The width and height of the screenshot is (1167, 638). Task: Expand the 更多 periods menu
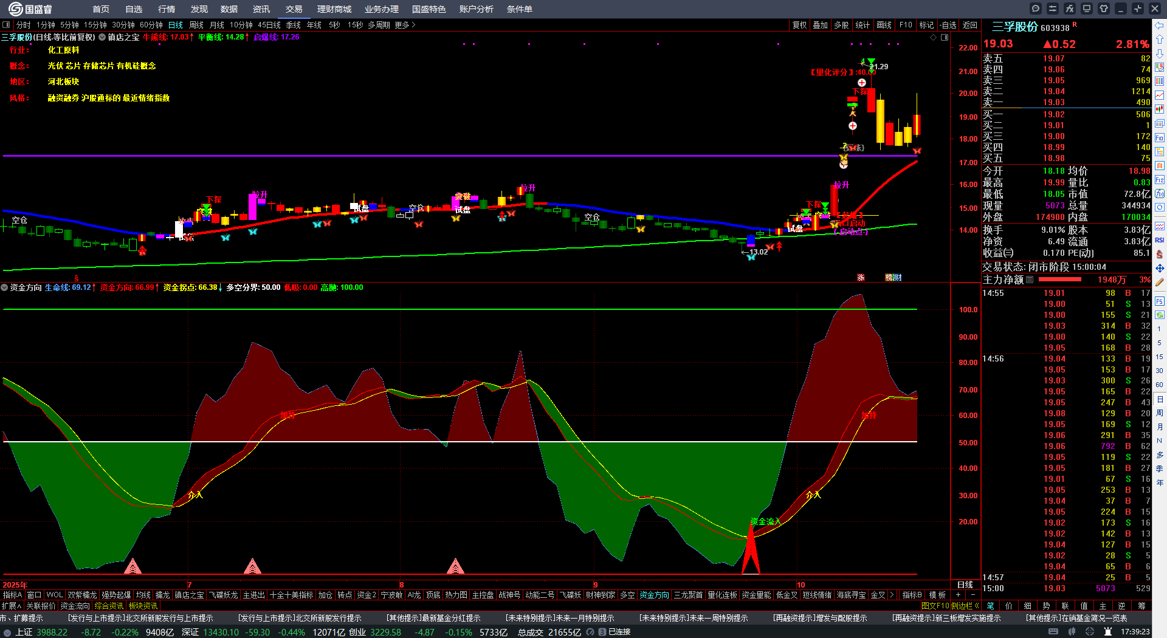(405, 25)
